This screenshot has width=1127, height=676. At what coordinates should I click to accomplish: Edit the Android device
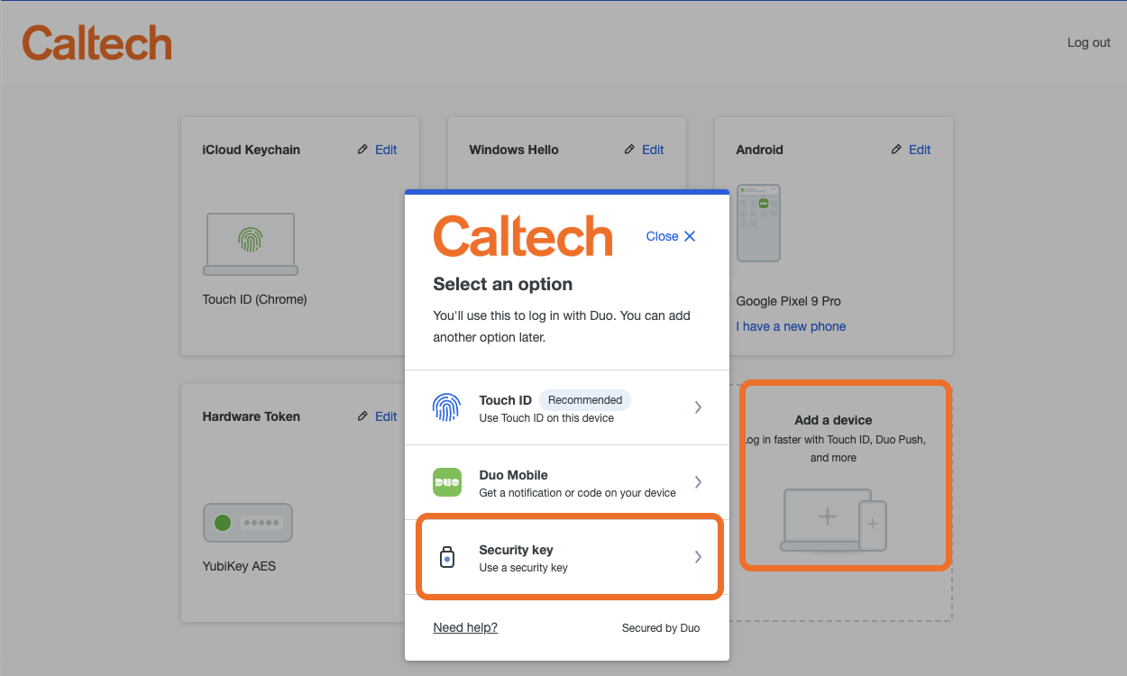tap(919, 150)
